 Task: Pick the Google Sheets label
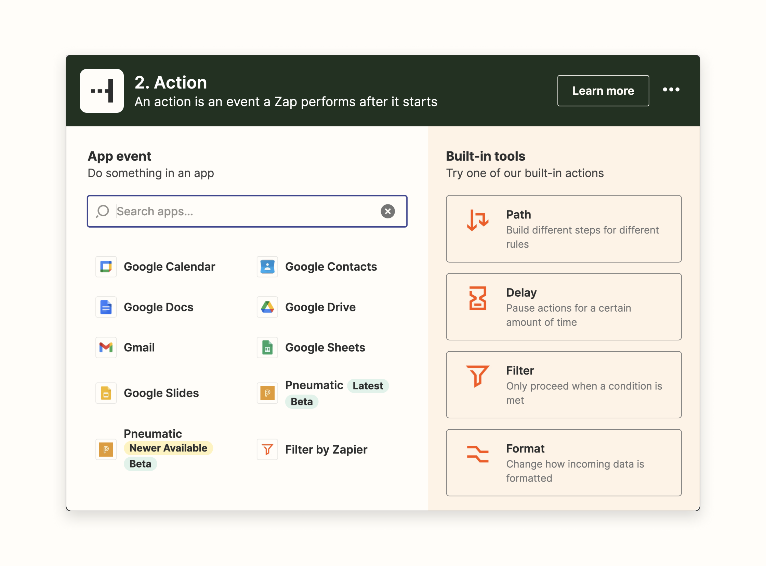(x=325, y=347)
